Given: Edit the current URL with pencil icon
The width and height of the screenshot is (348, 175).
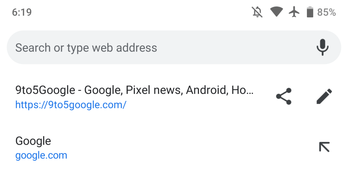Looking at the screenshot, I should pyautogui.click(x=324, y=96).
